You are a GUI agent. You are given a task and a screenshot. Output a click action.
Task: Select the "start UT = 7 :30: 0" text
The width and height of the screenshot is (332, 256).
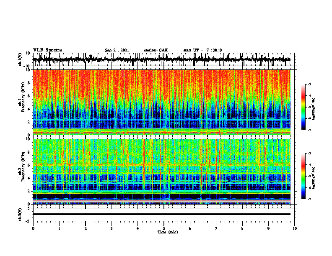point(202,50)
